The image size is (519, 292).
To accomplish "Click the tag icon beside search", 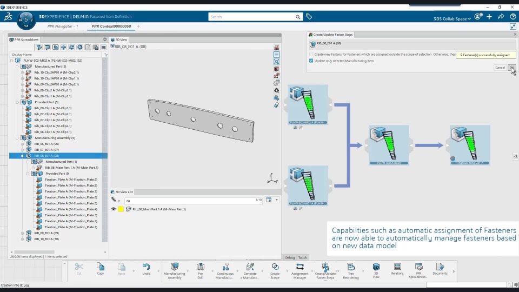I will (x=309, y=17).
